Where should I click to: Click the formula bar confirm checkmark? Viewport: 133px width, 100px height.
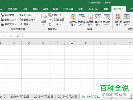(11, 36)
